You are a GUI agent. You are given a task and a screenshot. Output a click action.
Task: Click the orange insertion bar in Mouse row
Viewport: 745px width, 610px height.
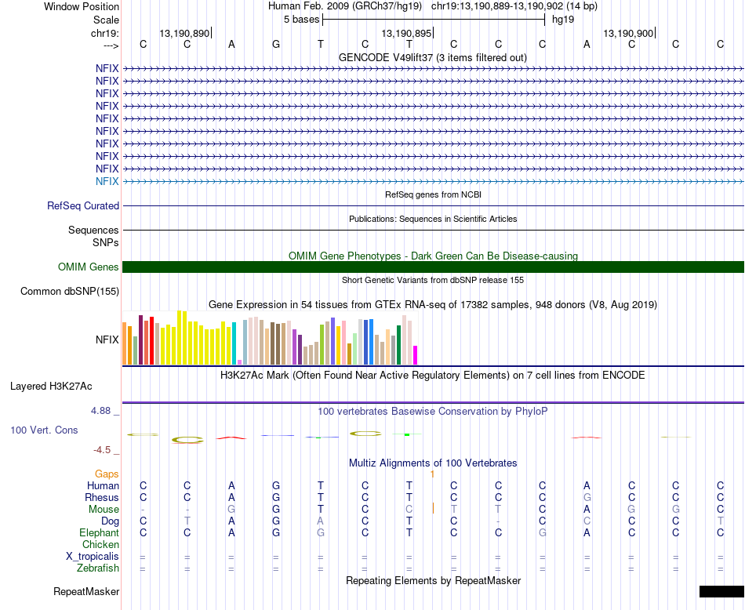[433, 508]
